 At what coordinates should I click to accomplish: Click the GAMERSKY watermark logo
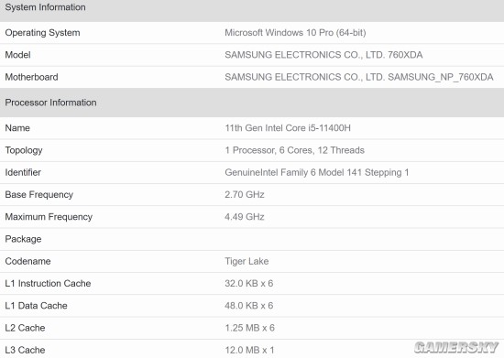click(456, 347)
